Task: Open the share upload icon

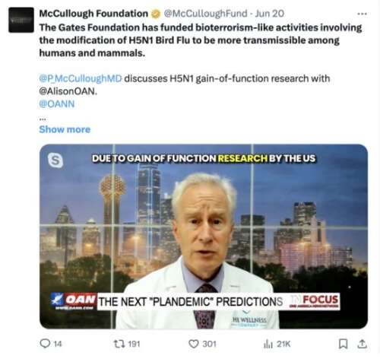Action: [x=362, y=344]
